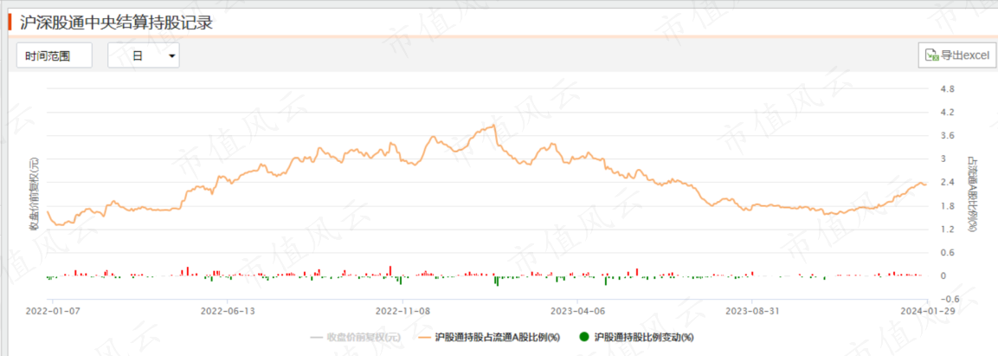Click the 2022-01-07 axis date label
Screen dimensions: 998x356
click(52, 312)
